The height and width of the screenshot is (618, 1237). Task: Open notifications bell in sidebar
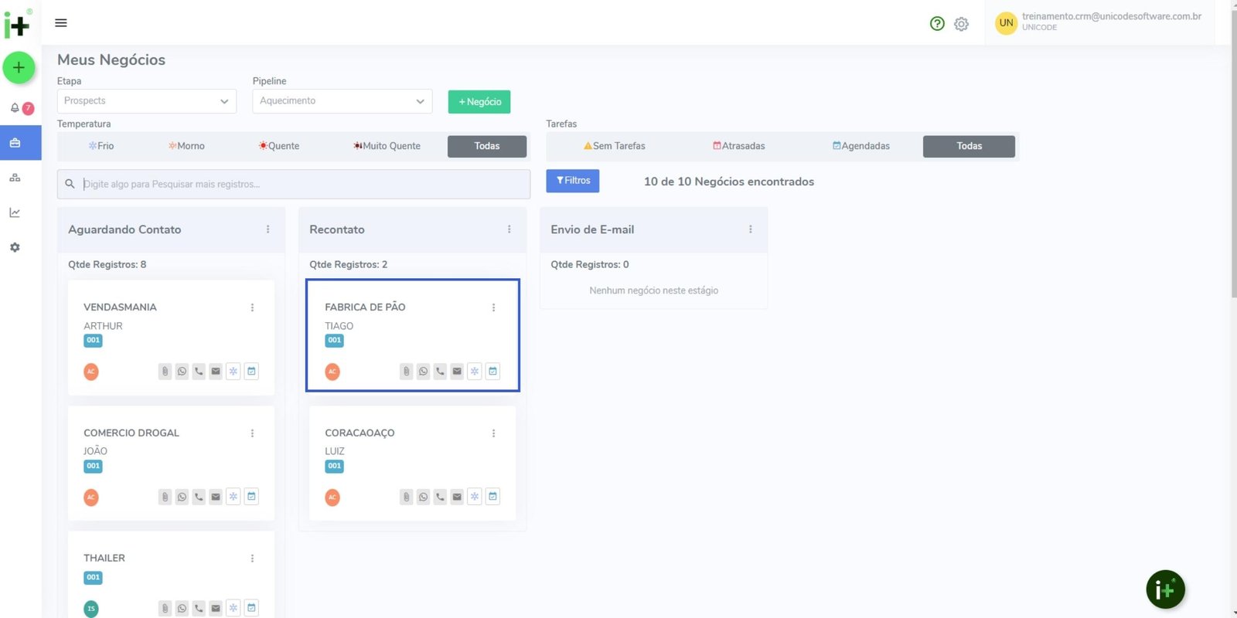tap(15, 108)
